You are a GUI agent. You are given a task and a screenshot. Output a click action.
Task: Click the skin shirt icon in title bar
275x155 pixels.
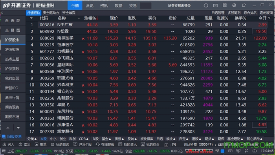[244, 5]
